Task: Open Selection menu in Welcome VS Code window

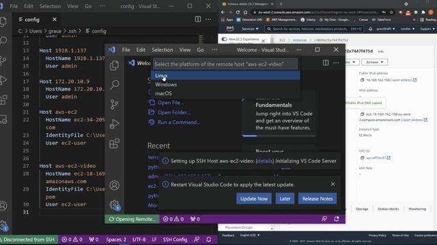Action: (x=163, y=50)
